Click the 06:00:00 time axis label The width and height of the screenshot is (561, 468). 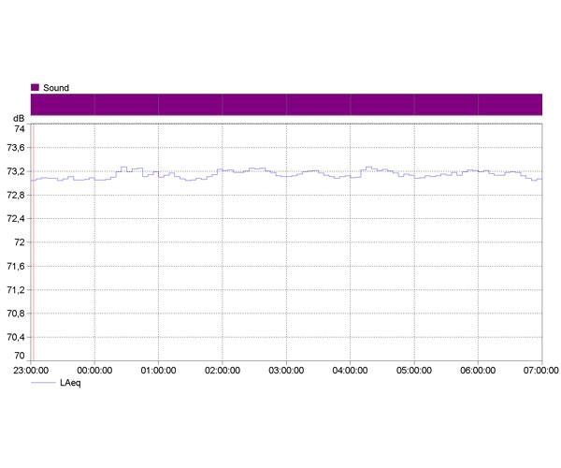pos(478,371)
